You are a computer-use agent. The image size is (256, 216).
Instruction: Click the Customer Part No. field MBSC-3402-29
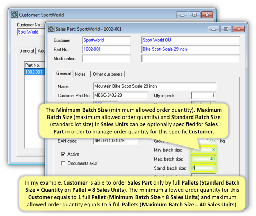coord(121,95)
